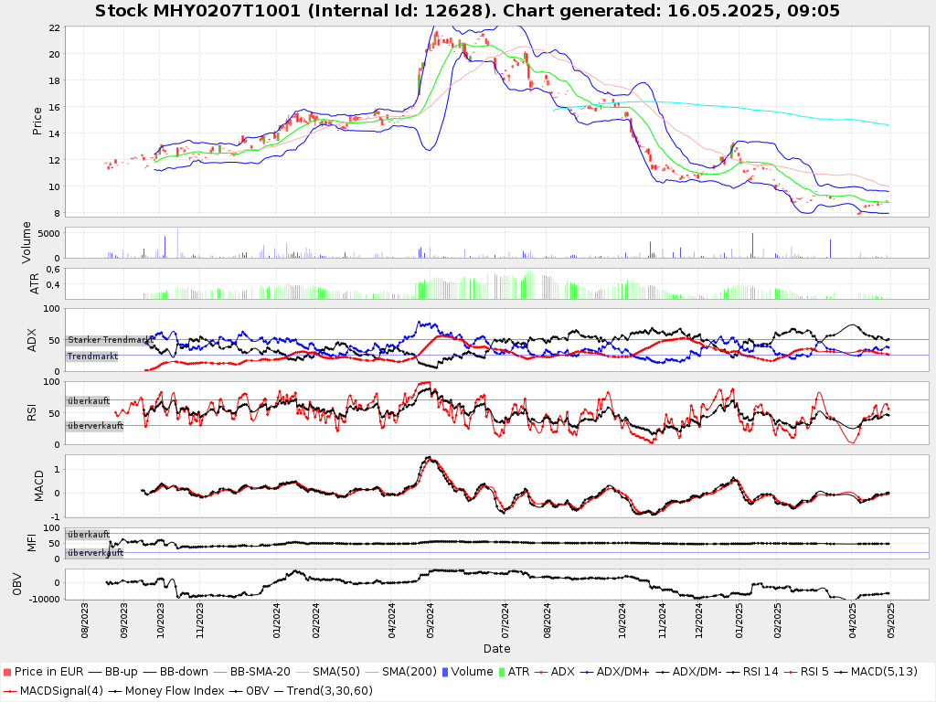Click the 'überverkauft' label in MFI panel

(95, 553)
